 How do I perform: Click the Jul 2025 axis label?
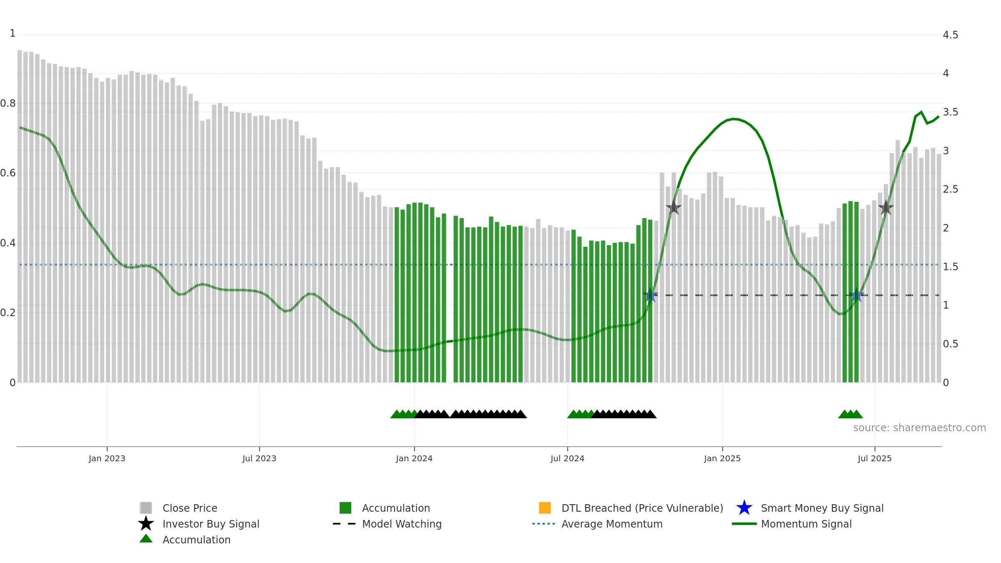click(875, 458)
